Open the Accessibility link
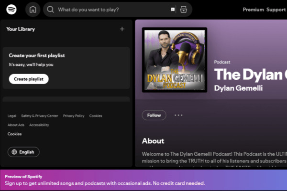This screenshot has height=191, width=287. (39, 125)
